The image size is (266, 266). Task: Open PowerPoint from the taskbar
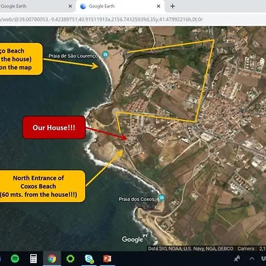(107, 258)
